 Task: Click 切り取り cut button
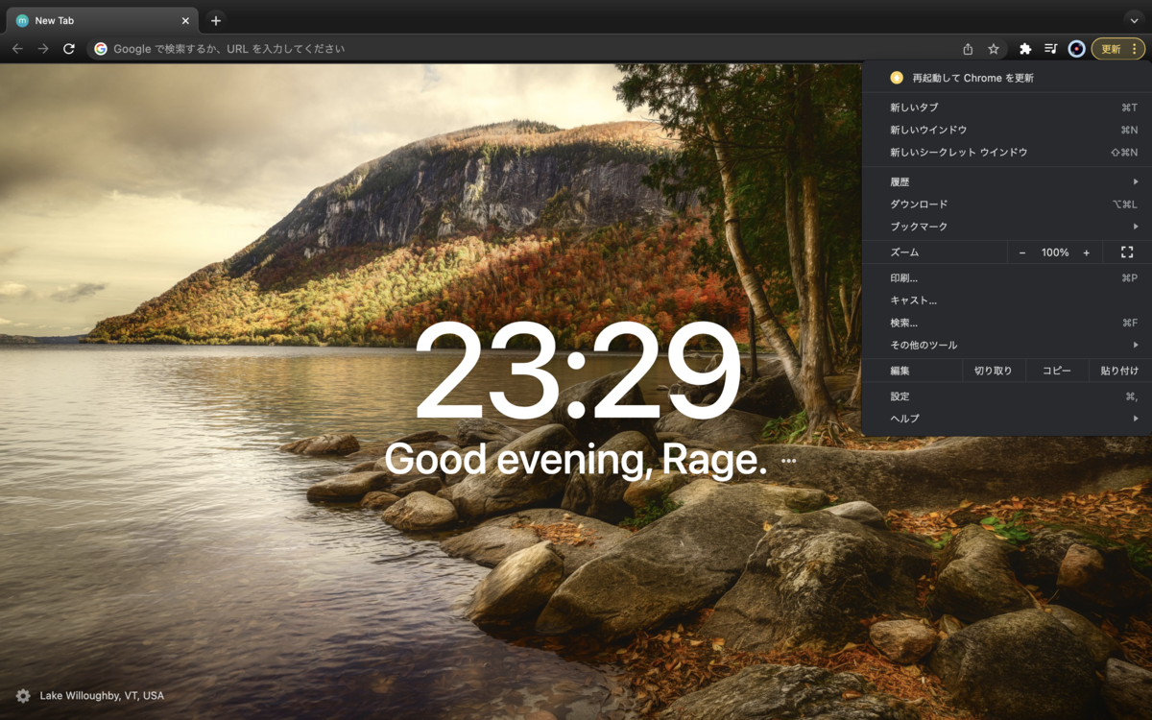pos(994,371)
